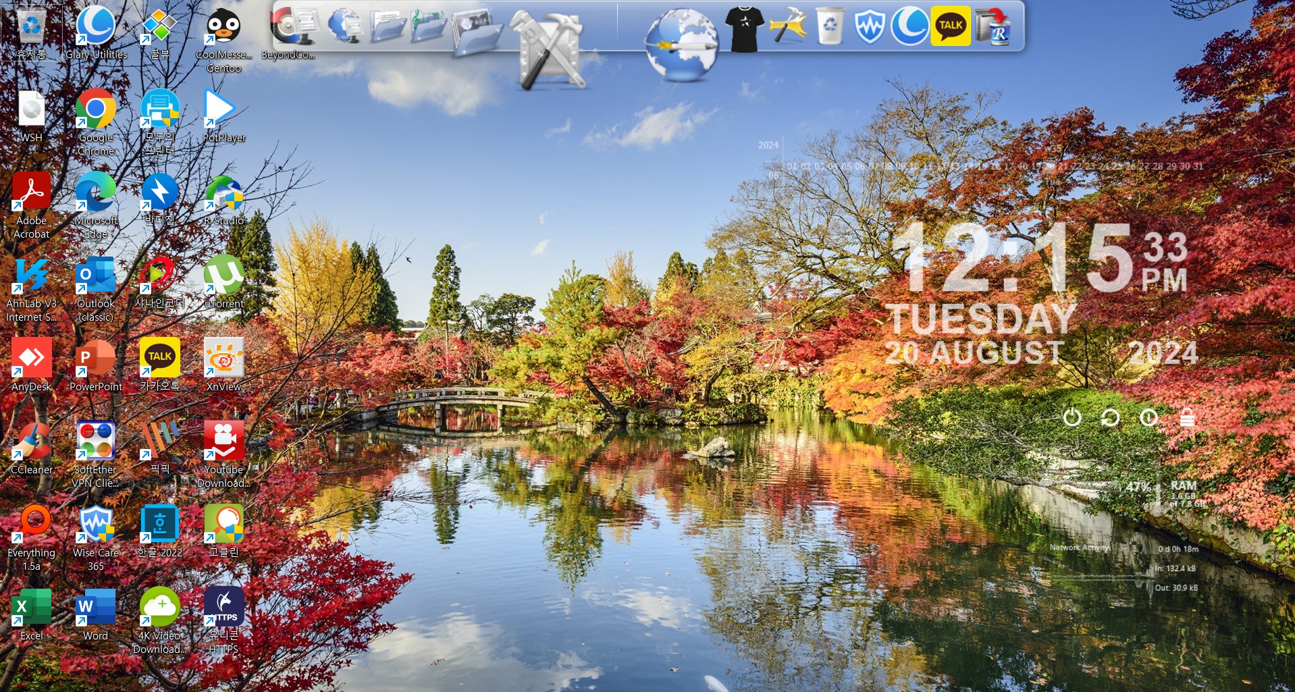Open the Youtube Downloader shortcut
Screen dimensions: 1295x692
(223, 454)
